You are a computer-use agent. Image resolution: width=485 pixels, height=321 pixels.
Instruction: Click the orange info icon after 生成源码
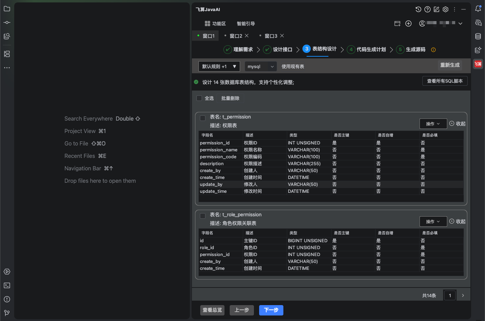click(x=433, y=50)
